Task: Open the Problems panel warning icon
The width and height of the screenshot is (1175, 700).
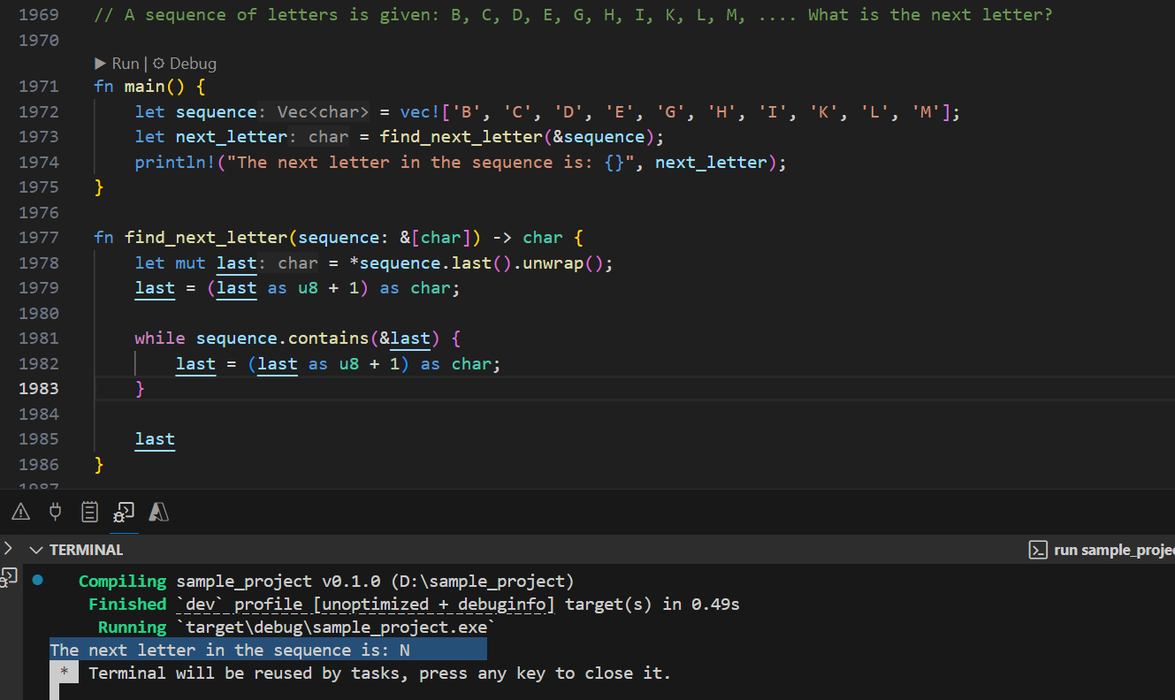Action: (x=20, y=512)
